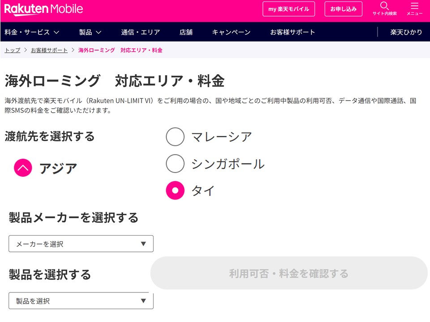Screen dimensions: 430x322
Task: Select the タイ radio button
Action: (175, 191)
